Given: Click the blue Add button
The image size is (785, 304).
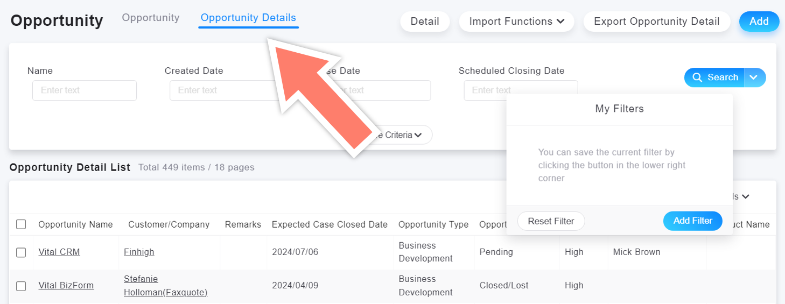Looking at the screenshot, I should click(x=759, y=22).
